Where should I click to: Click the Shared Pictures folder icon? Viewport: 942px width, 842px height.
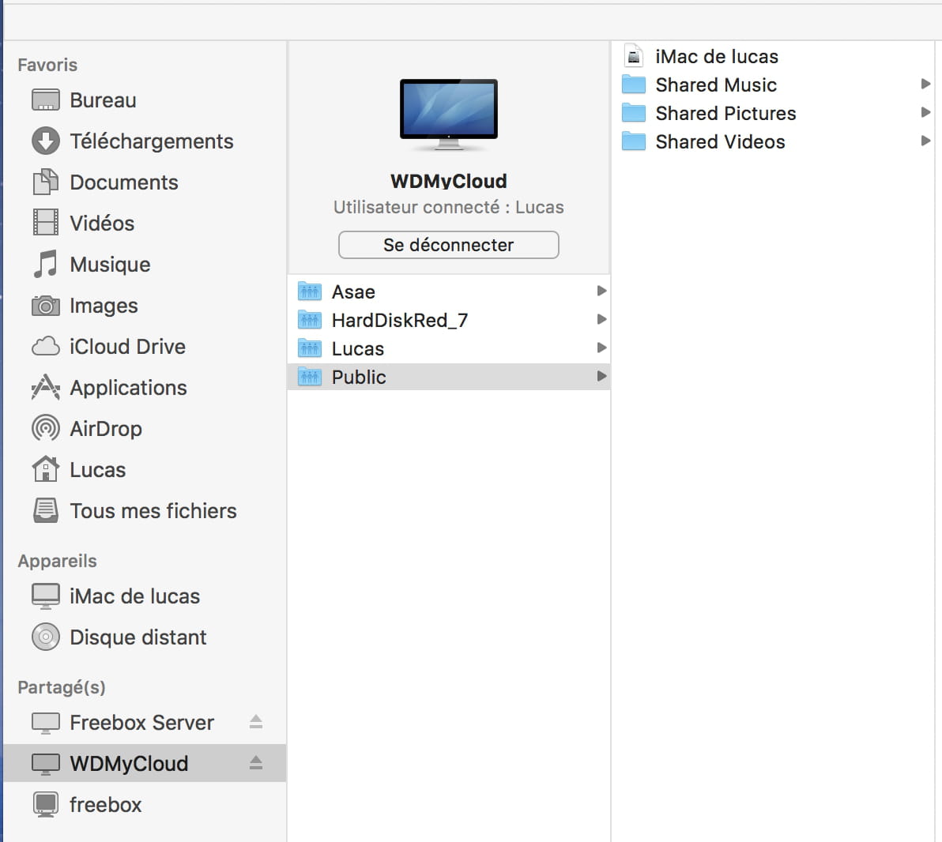[634, 113]
